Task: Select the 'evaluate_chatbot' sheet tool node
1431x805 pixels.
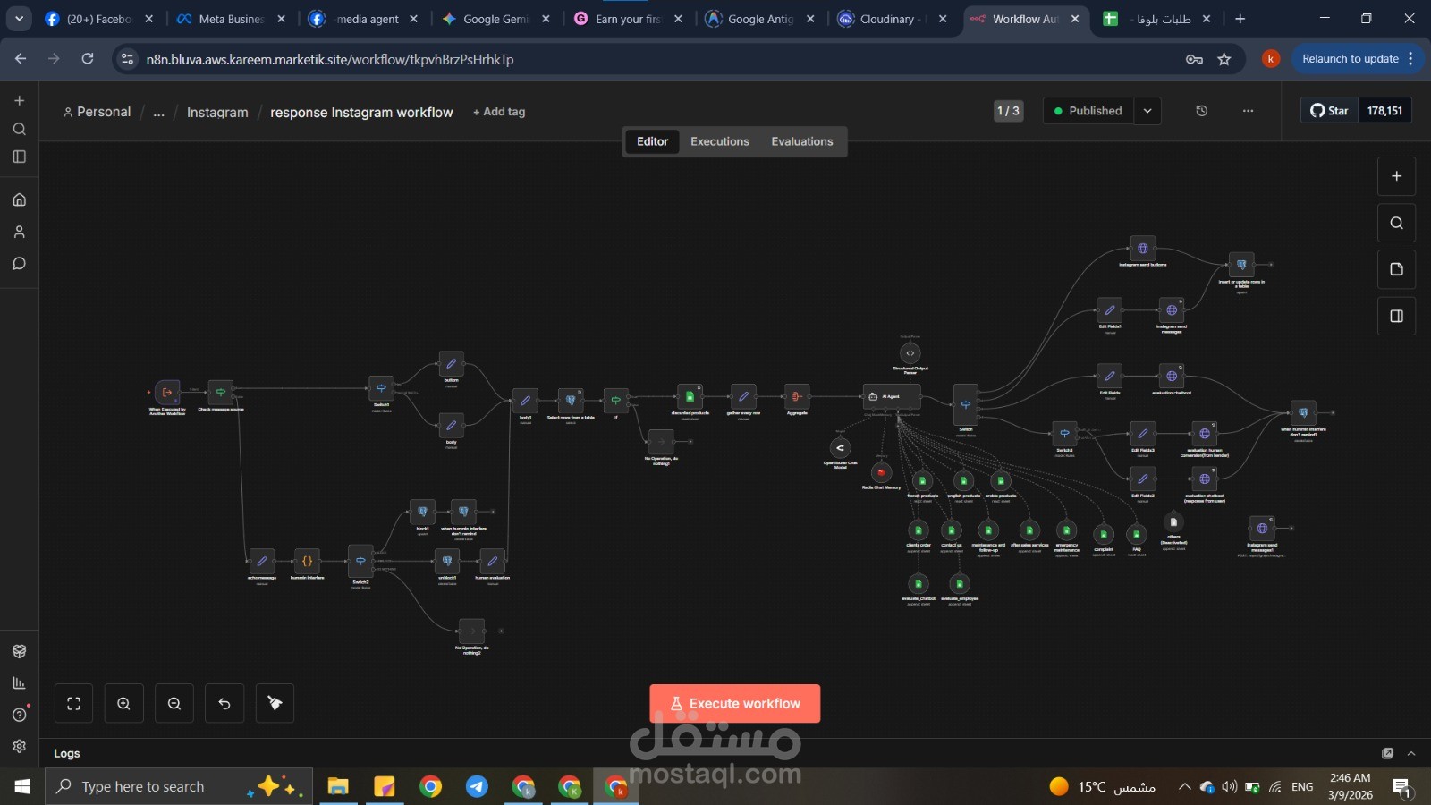Action: point(919,584)
